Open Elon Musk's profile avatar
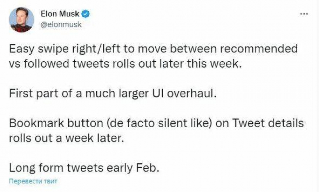Viewport: 319px width, 192px height. pyautogui.click(x=21, y=19)
